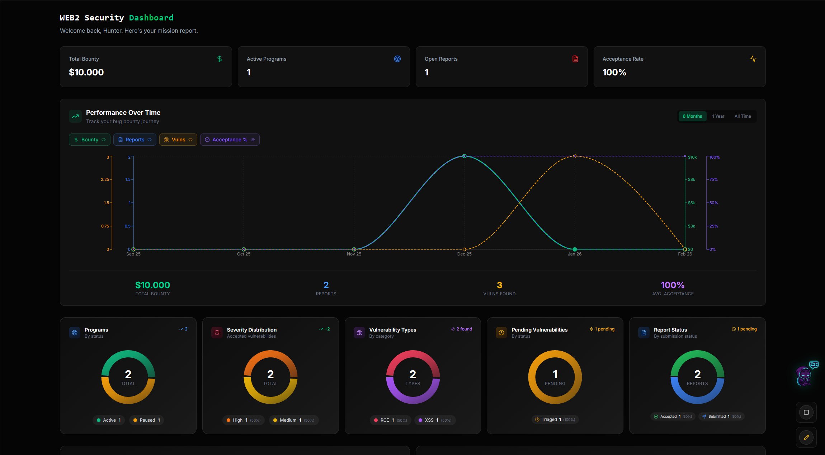The width and height of the screenshot is (825, 455).
Task: Click the dollar icon in Total Bounty card
Action: tap(220, 59)
